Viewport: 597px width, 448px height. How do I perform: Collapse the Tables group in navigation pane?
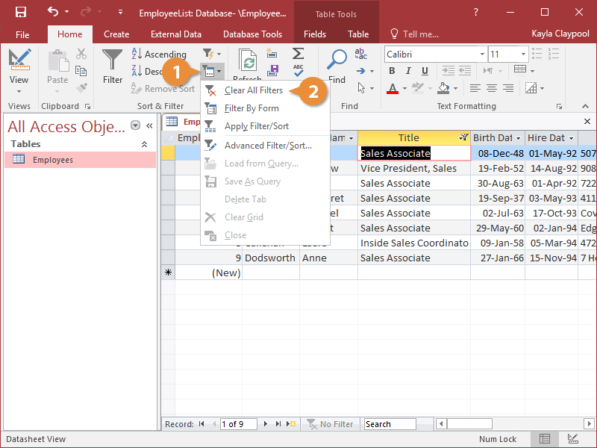pyautogui.click(x=144, y=144)
